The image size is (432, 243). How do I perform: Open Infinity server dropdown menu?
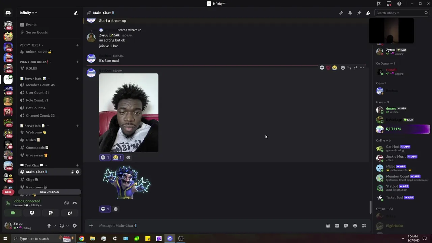tap(28, 13)
